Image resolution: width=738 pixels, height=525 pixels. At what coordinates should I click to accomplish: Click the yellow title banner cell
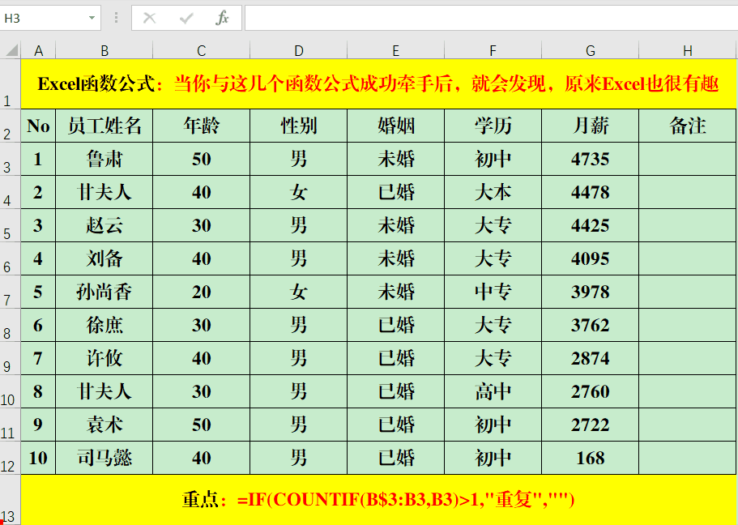point(378,84)
